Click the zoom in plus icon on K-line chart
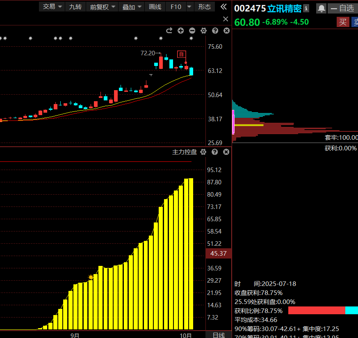Screen dimensions: 358x338 pyautogui.click(x=181, y=31)
